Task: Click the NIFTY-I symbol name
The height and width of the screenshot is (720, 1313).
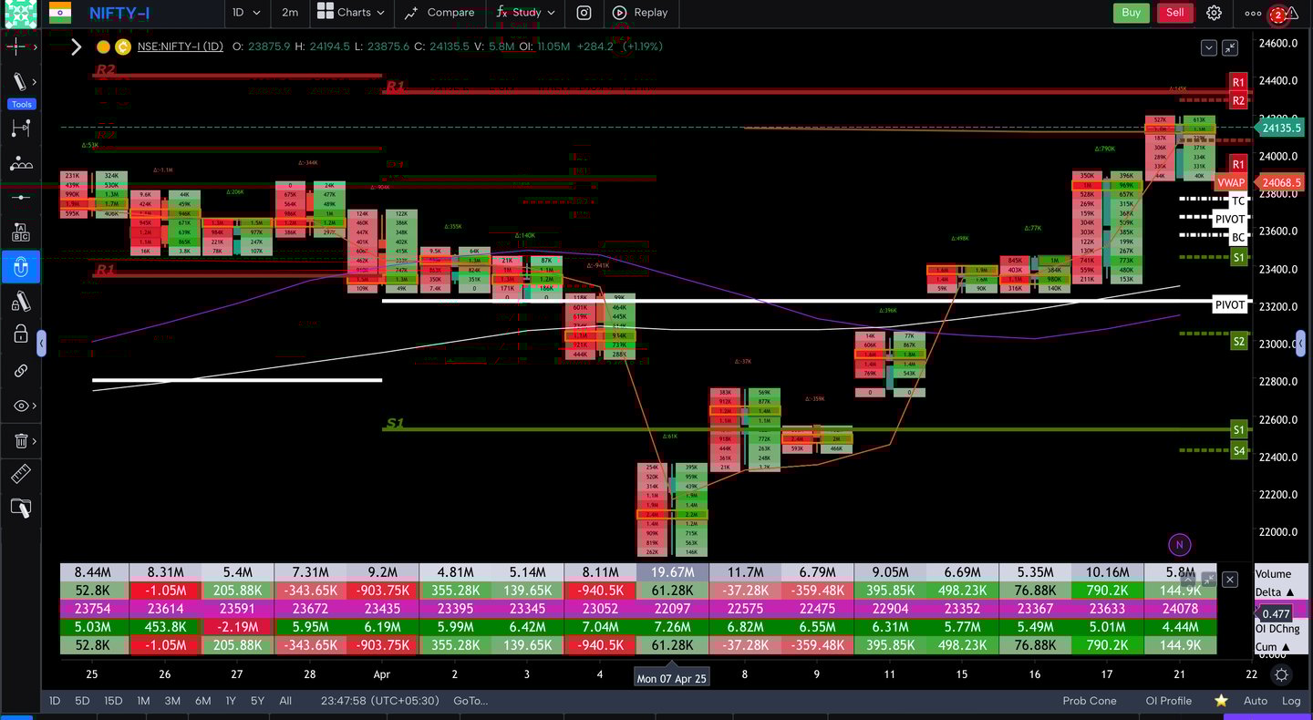Action: coord(121,13)
